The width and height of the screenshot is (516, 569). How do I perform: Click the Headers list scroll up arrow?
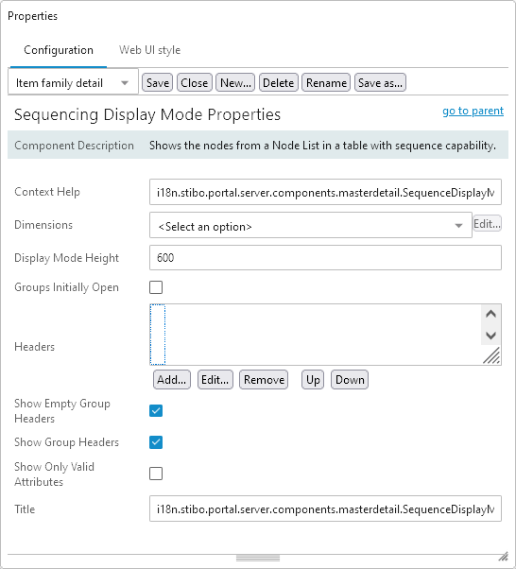point(491,314)
